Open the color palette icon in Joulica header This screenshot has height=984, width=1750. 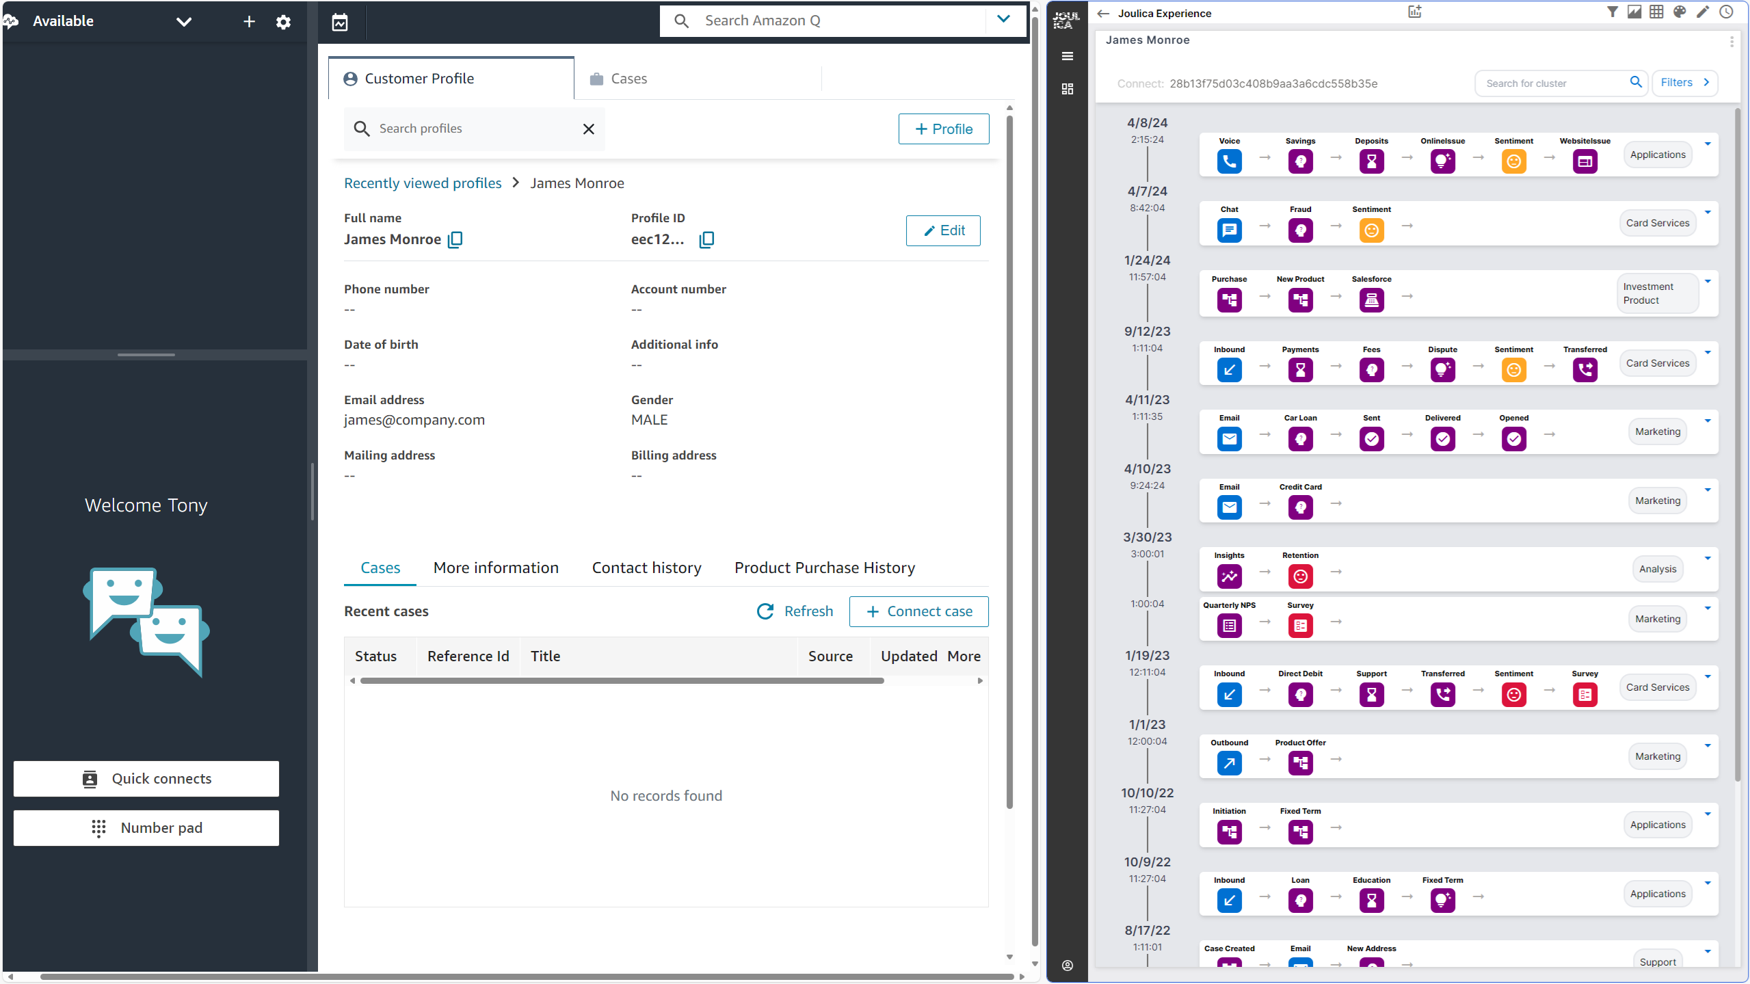pos(1680,12)
